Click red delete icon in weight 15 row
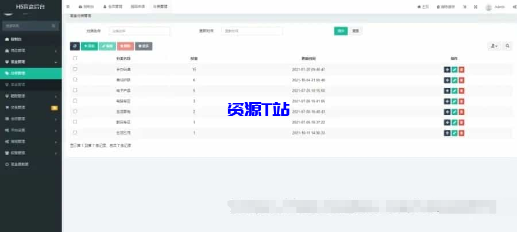 462,69
